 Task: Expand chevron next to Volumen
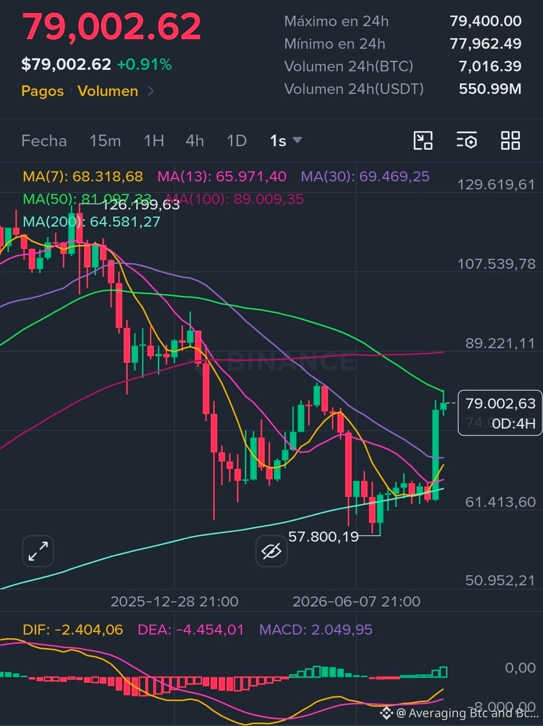(x=150, y=91)
